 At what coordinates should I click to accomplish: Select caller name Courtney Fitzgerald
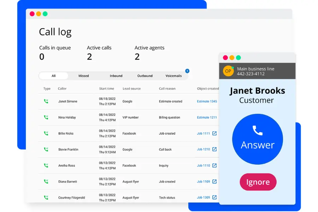[x=72, y=198]
